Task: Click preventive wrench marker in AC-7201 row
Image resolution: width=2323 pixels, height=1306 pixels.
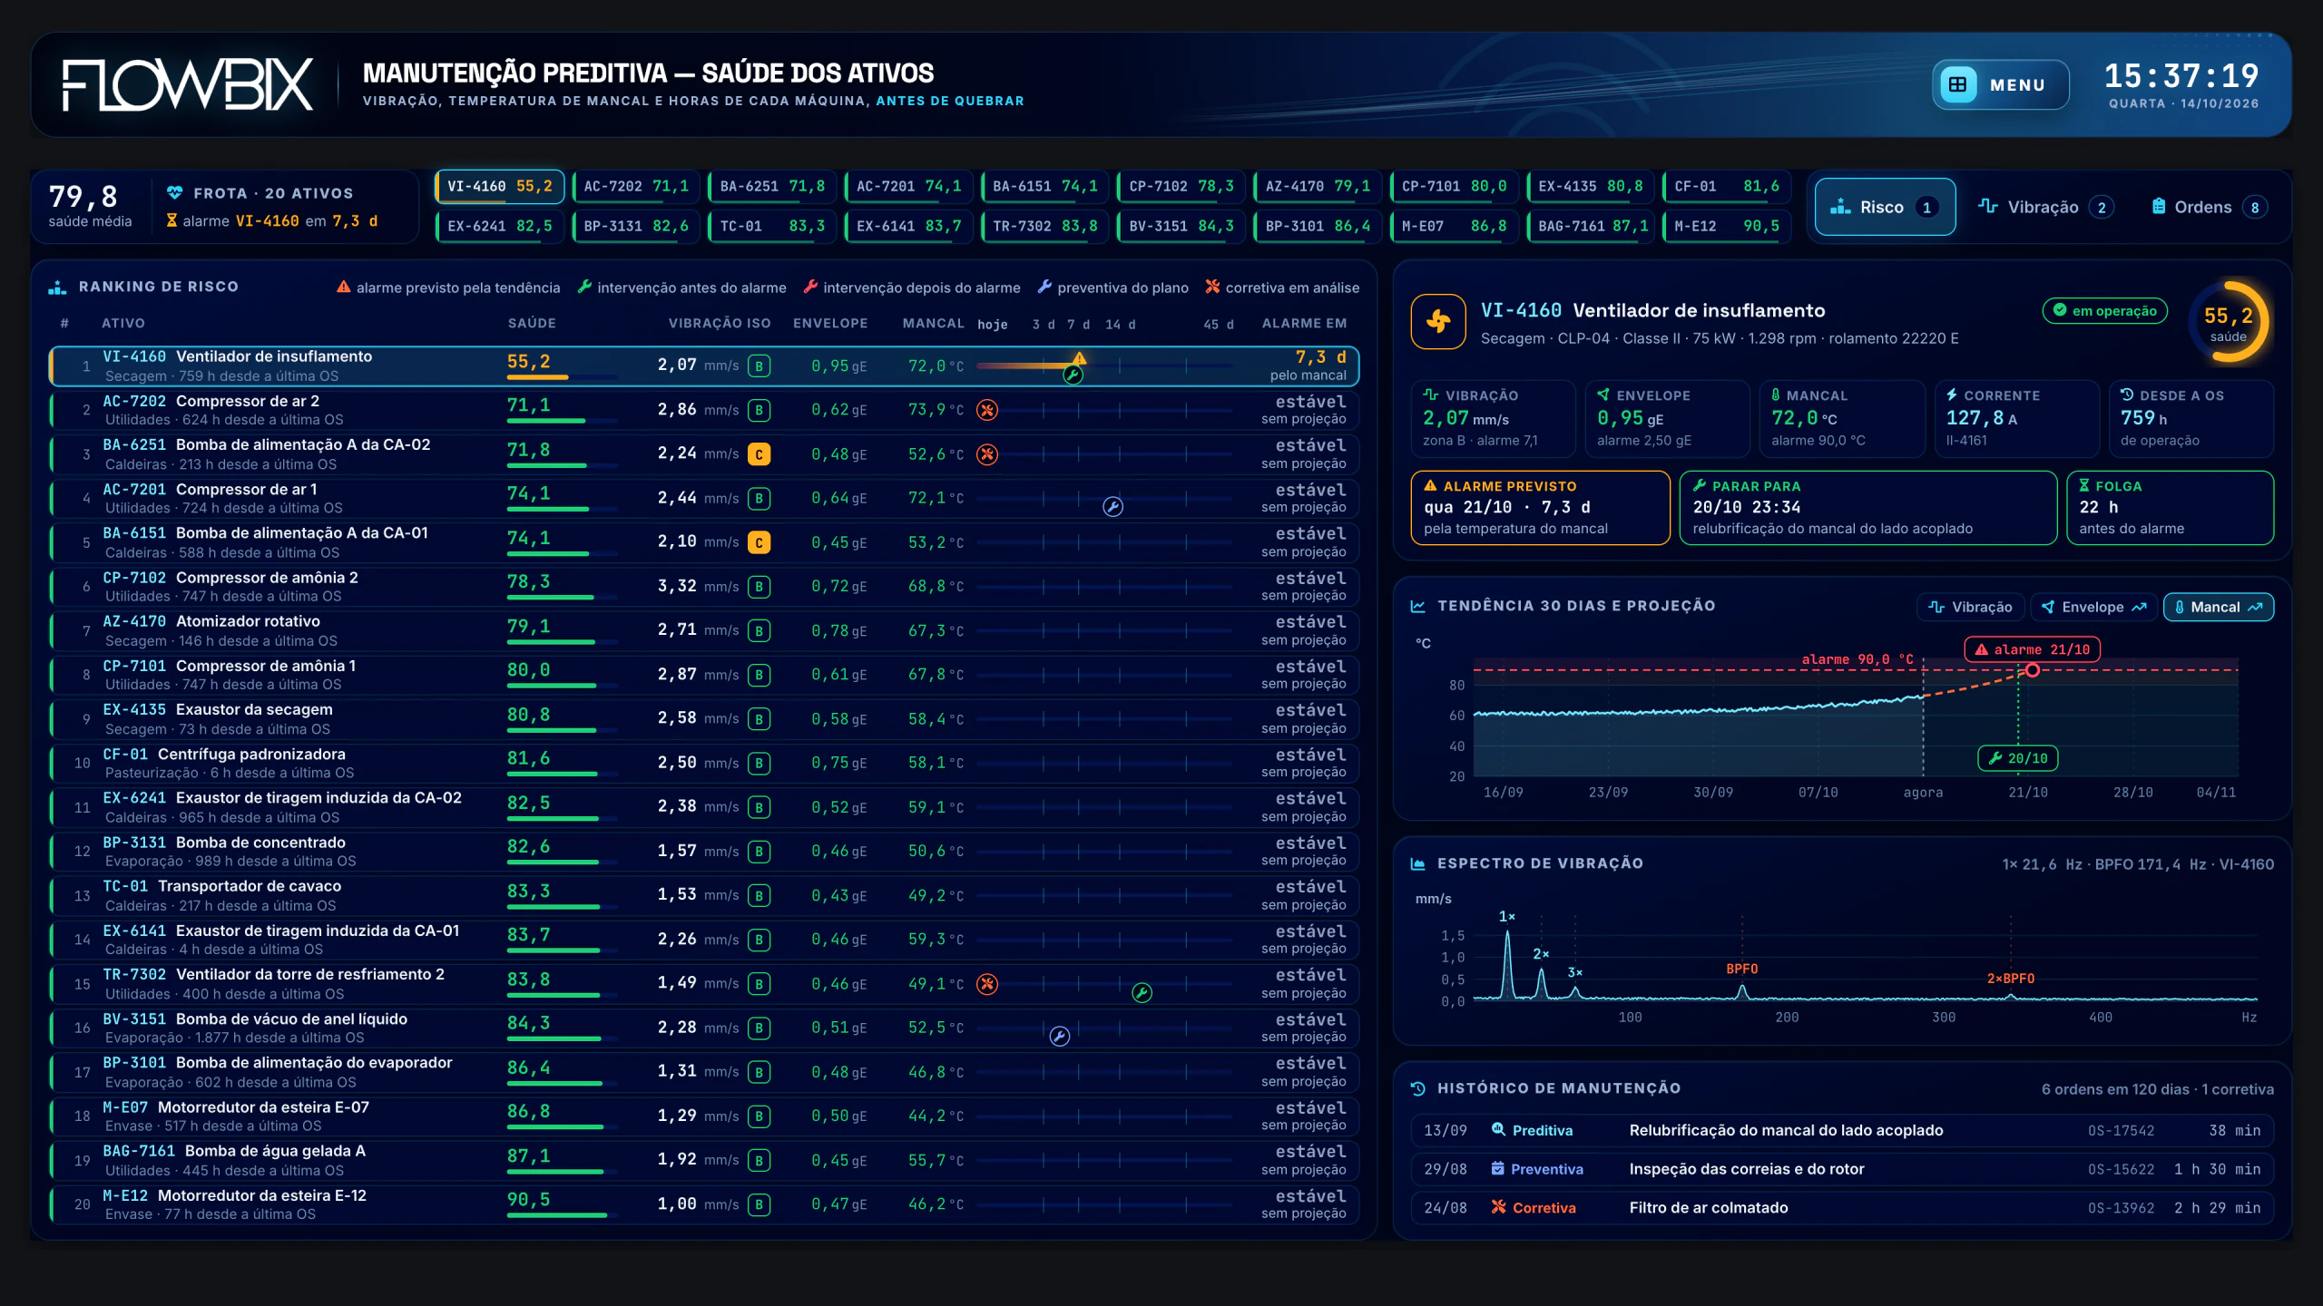Action: click(1112, 507)
